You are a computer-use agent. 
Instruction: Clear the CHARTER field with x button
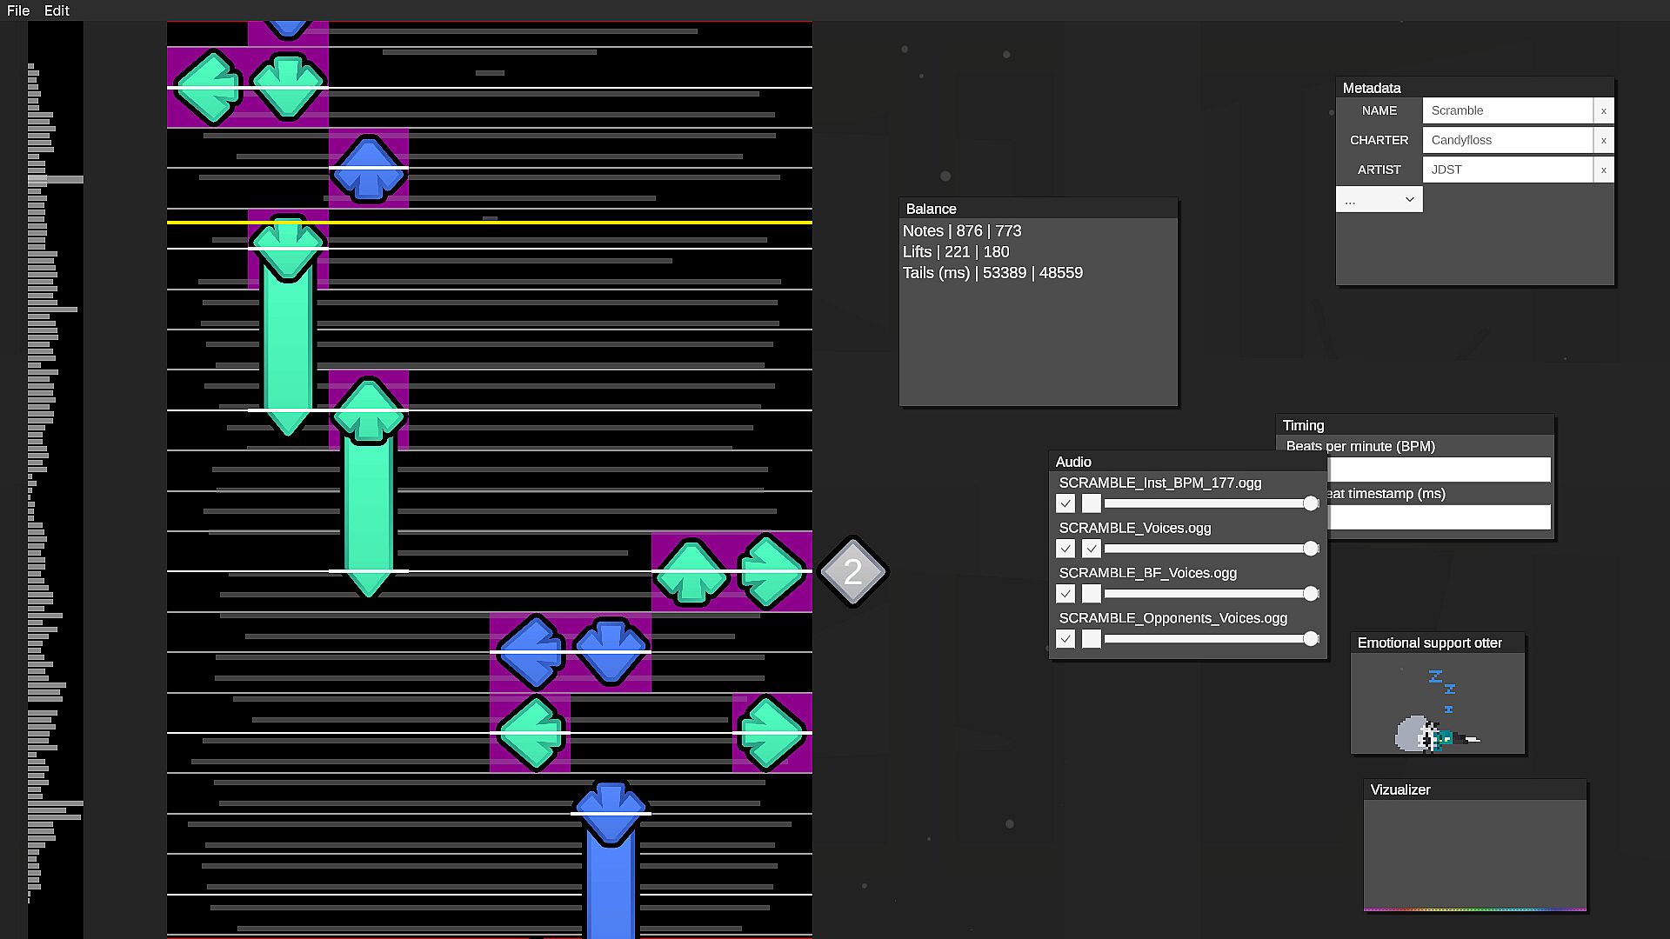(x=1603, y=140)
